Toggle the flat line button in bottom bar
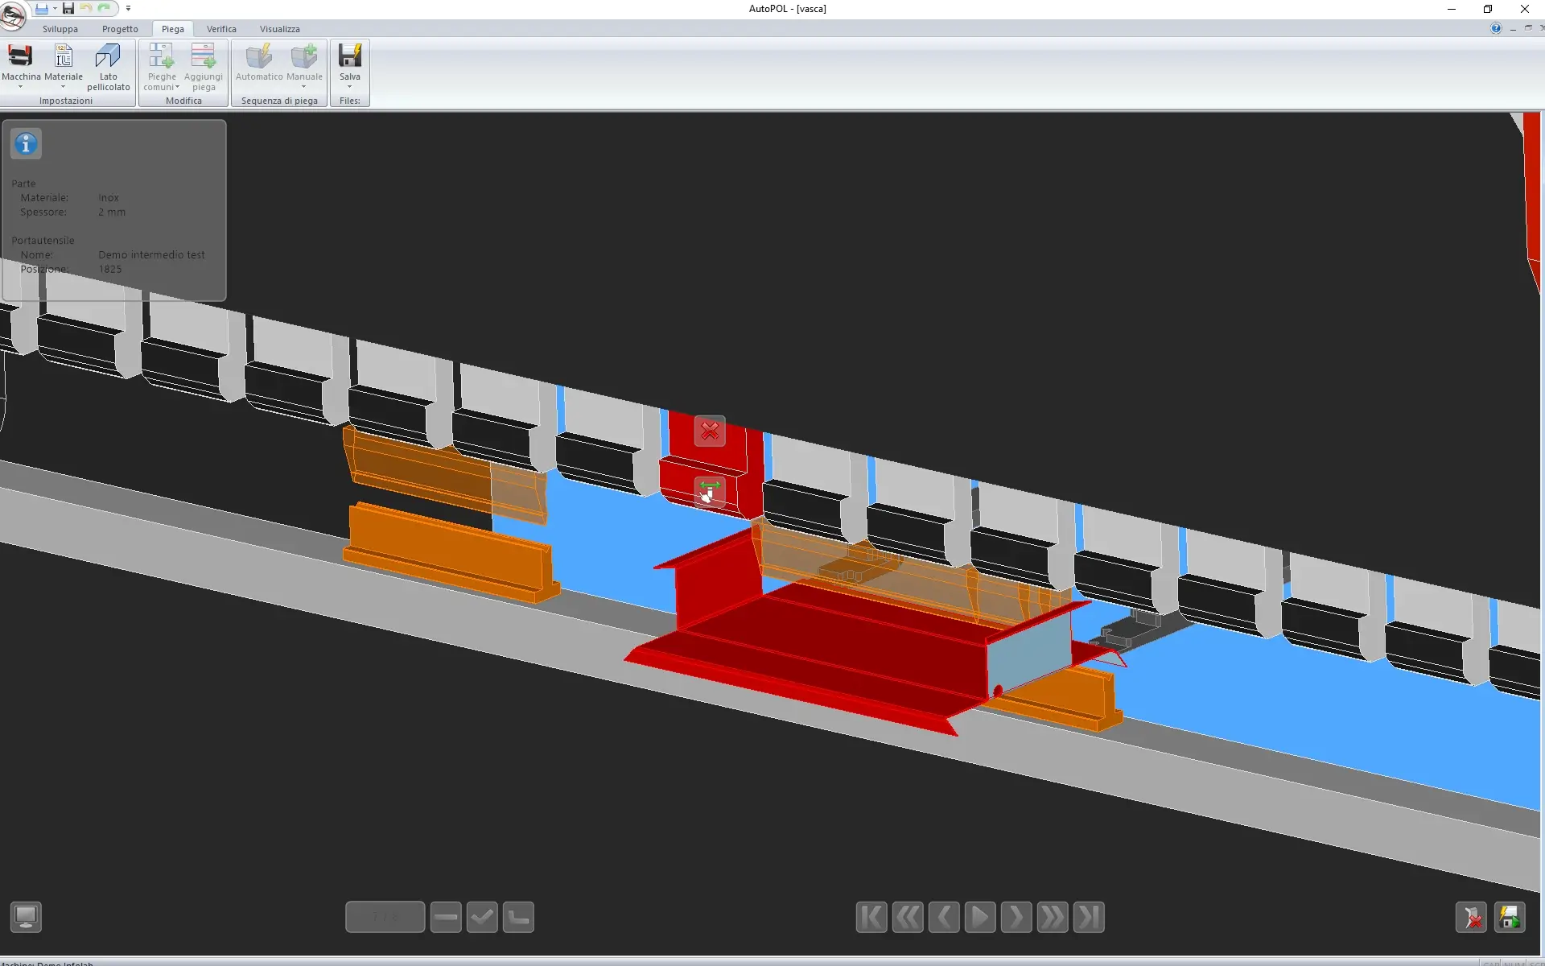Image resolution: width=1545 pixels, height=966 pixels. pyautogui.click(x=446, y=917)
